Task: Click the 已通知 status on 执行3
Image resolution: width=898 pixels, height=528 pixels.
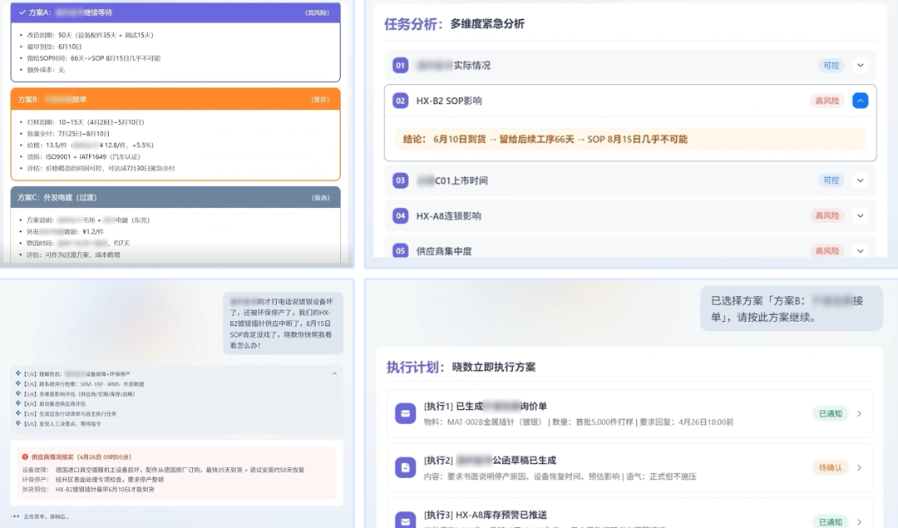Action: (x=831, y=521)
